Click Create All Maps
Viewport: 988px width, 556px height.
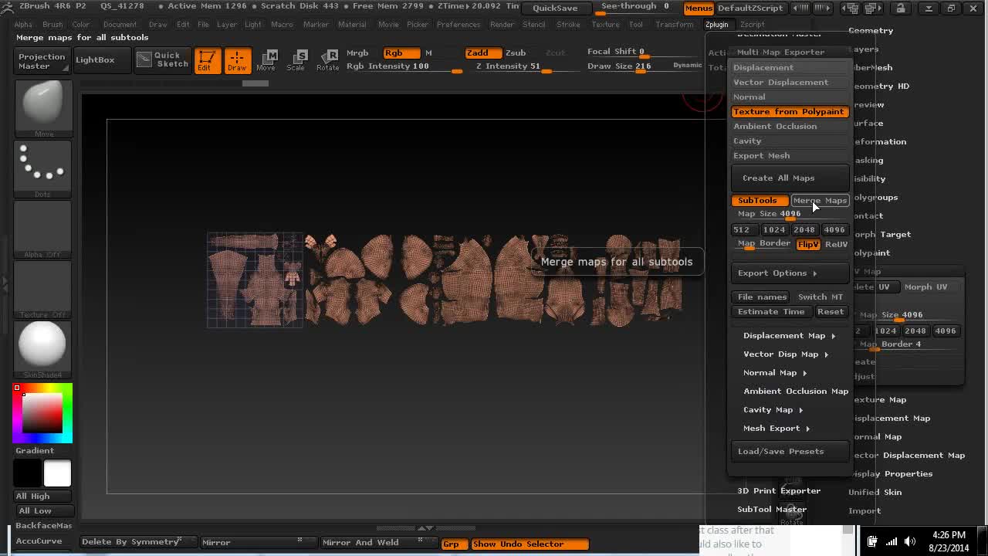click(x=790, y=178)
